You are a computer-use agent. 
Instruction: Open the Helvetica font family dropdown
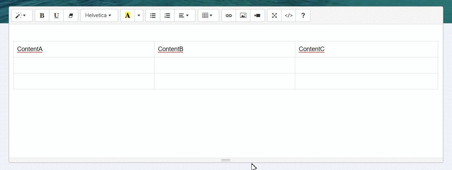pyautogui.click(x=99, y=16)
